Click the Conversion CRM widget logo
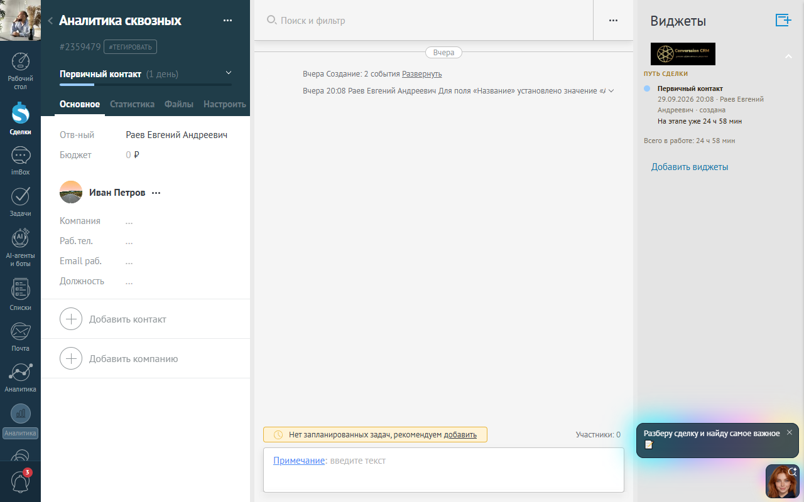The width and height of the screenshot is (804, 502). point(683,54)
